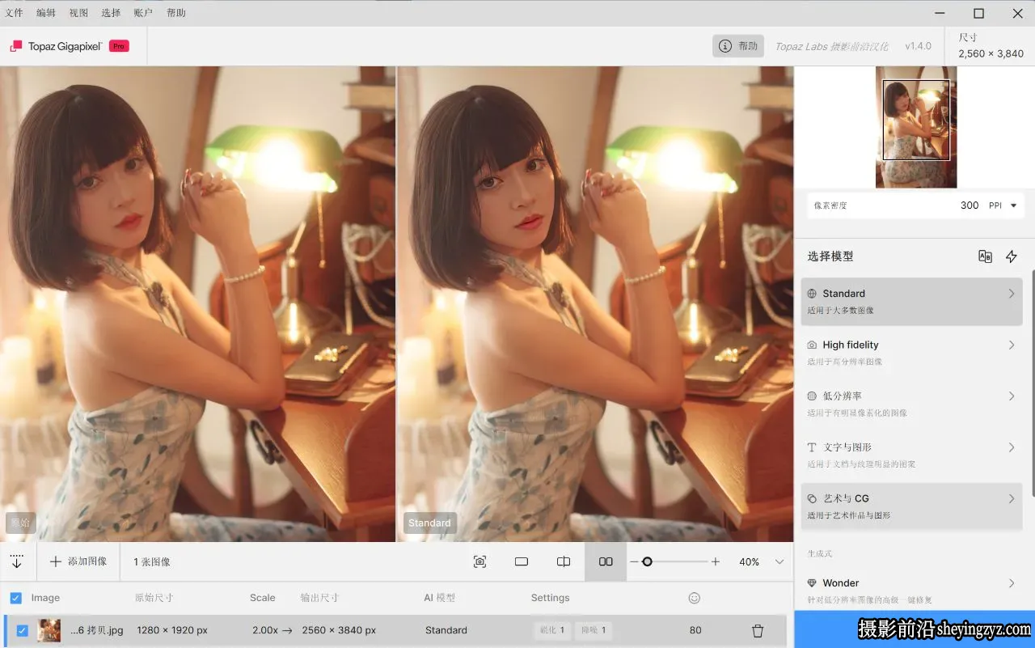Viewport: 1035px width, 648px height.
Task: Switch to split slider view
Action: [x=564, y=561]
